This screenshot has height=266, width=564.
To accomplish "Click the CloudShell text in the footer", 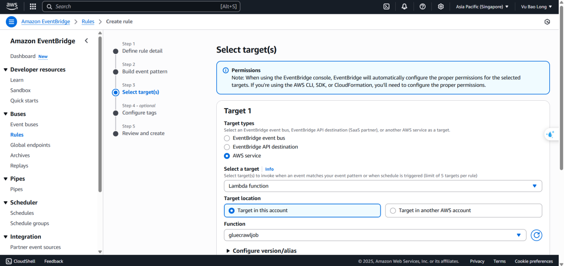I will pyautogui.click(x=25, y=262).
